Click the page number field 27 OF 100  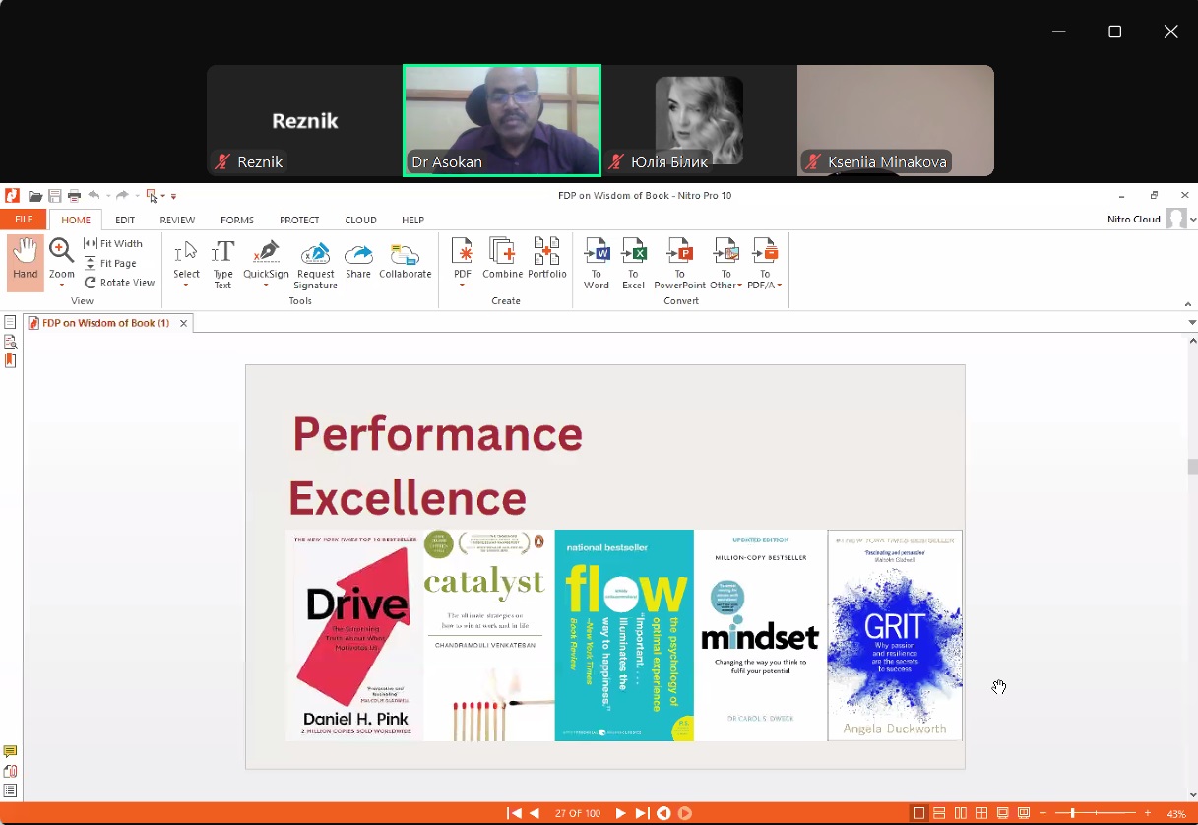(x=578, y=813)
